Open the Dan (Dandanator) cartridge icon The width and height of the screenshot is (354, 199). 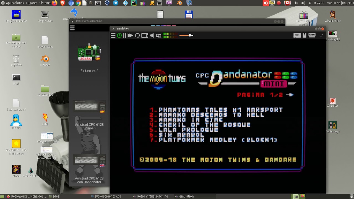point(312,35)
